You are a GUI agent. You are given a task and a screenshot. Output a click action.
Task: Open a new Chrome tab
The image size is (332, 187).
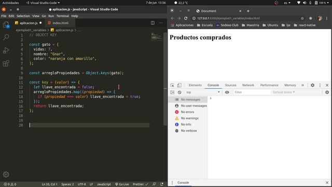pos(248,11)
